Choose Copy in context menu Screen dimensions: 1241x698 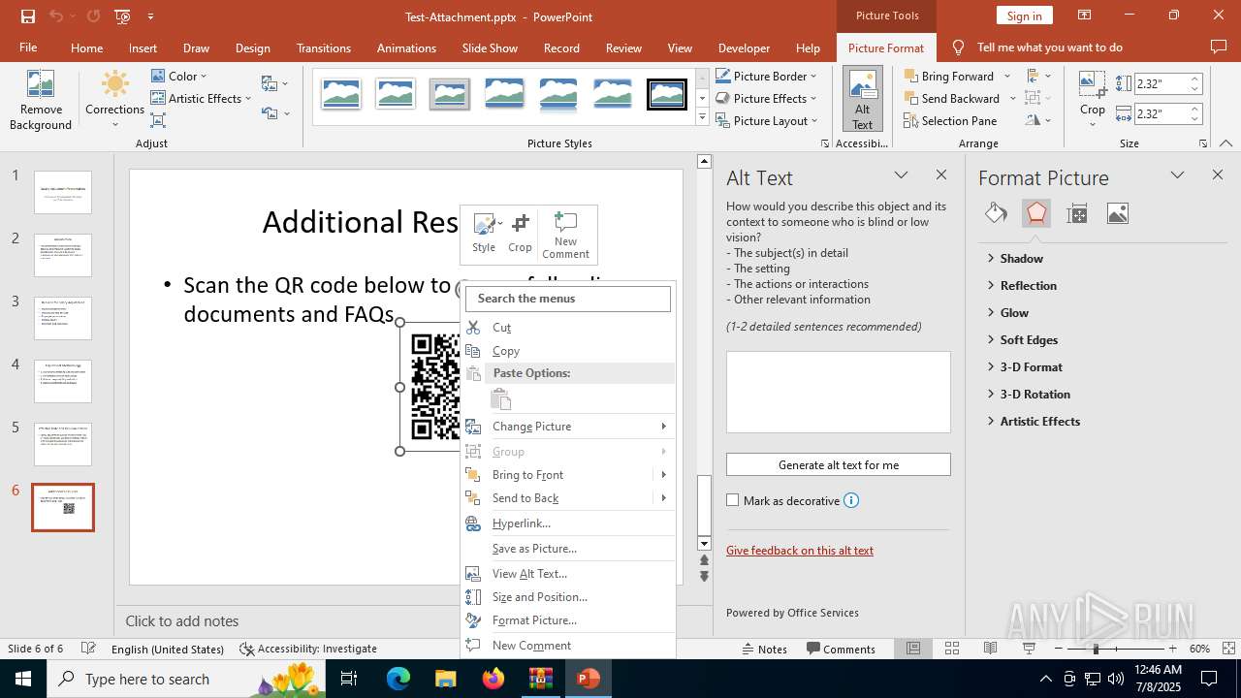point(568,351)
